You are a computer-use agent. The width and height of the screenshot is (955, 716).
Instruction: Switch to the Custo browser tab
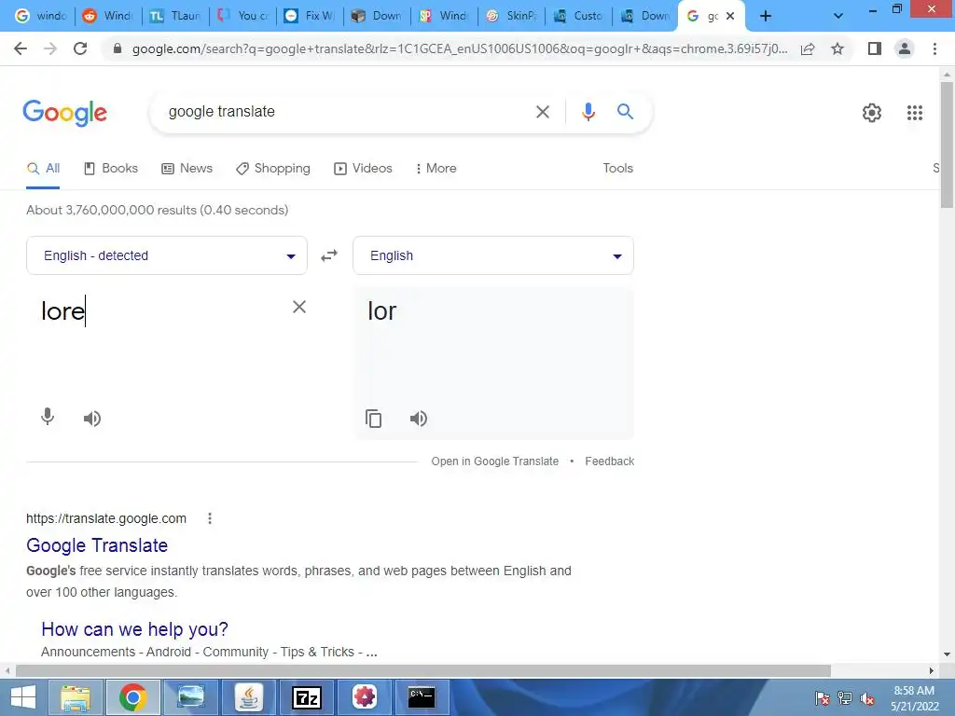pos(578,17)
